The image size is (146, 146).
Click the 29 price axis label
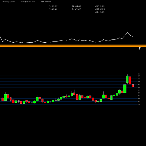click(x=139, y=99)
